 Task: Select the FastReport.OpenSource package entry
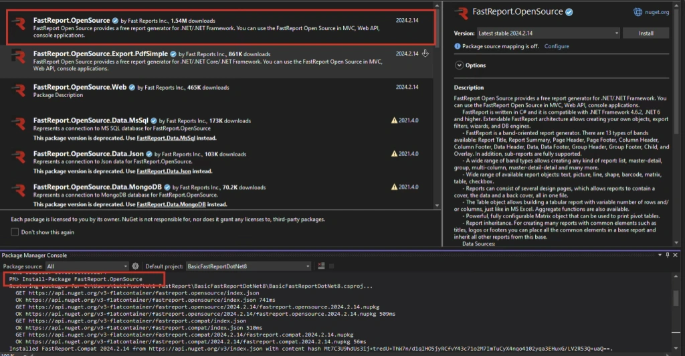point(221,27)
